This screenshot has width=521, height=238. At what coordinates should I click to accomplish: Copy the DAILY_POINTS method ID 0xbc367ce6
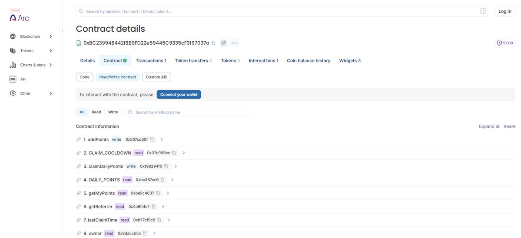[163, 179]
